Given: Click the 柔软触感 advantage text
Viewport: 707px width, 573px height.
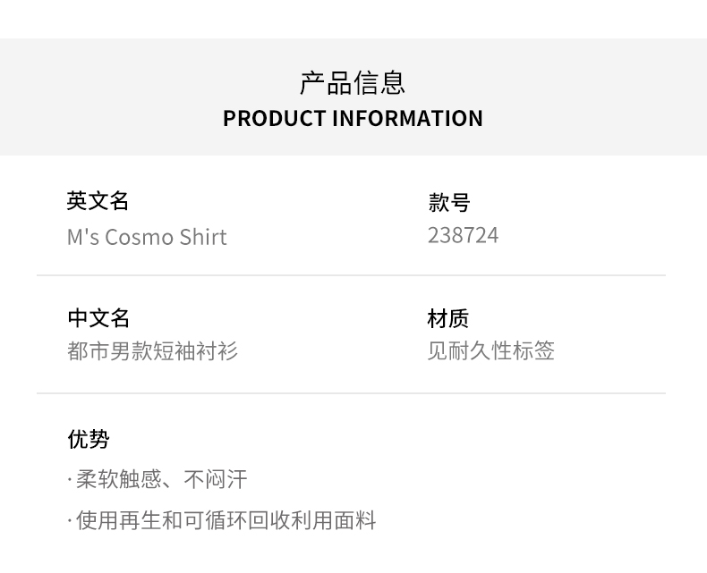Looking at the screenshot, I should pyautogui.click(x=119, y=480).
